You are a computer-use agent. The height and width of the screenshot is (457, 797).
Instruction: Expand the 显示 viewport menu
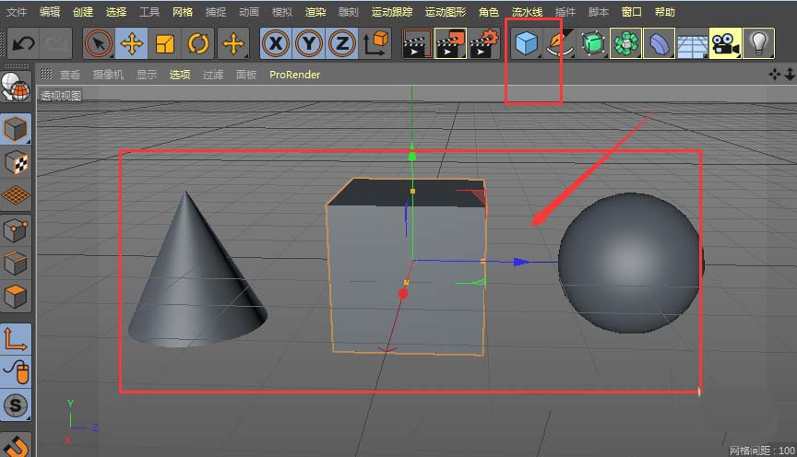coord(147,75)
